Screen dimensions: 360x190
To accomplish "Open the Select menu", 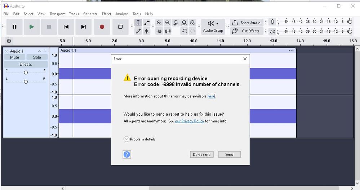I will click(x=28, y=14).
